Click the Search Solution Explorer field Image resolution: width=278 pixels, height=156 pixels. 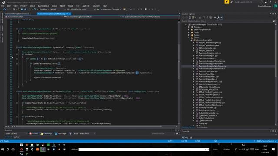(227, 21)
